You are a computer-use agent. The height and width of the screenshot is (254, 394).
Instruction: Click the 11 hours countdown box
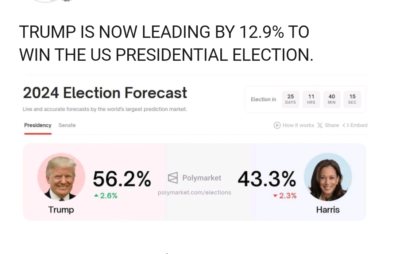311,99
